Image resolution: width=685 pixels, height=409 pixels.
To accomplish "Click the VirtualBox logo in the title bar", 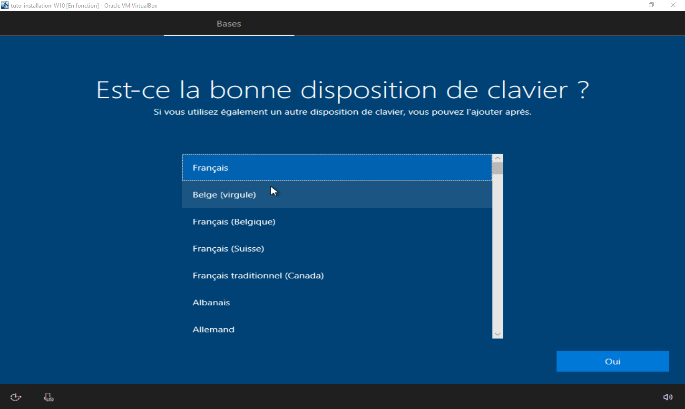I will point(4,5).
